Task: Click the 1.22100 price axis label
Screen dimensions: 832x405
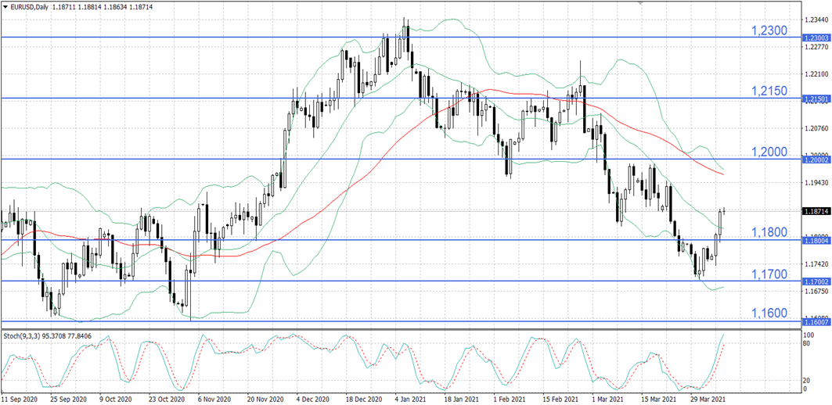Action: [x=816, y=74]
